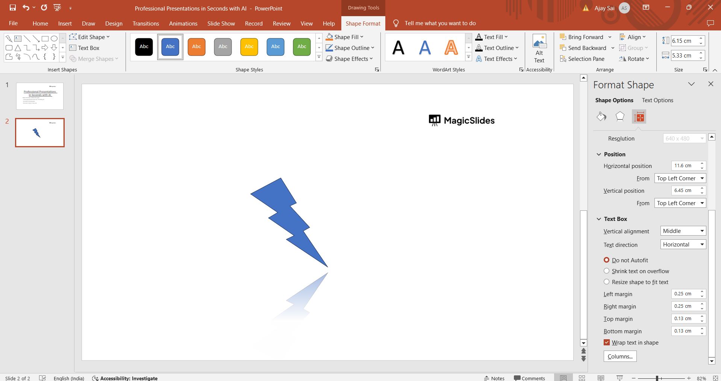
Task: Click Horizontal position value field
Action: point(685,165)
